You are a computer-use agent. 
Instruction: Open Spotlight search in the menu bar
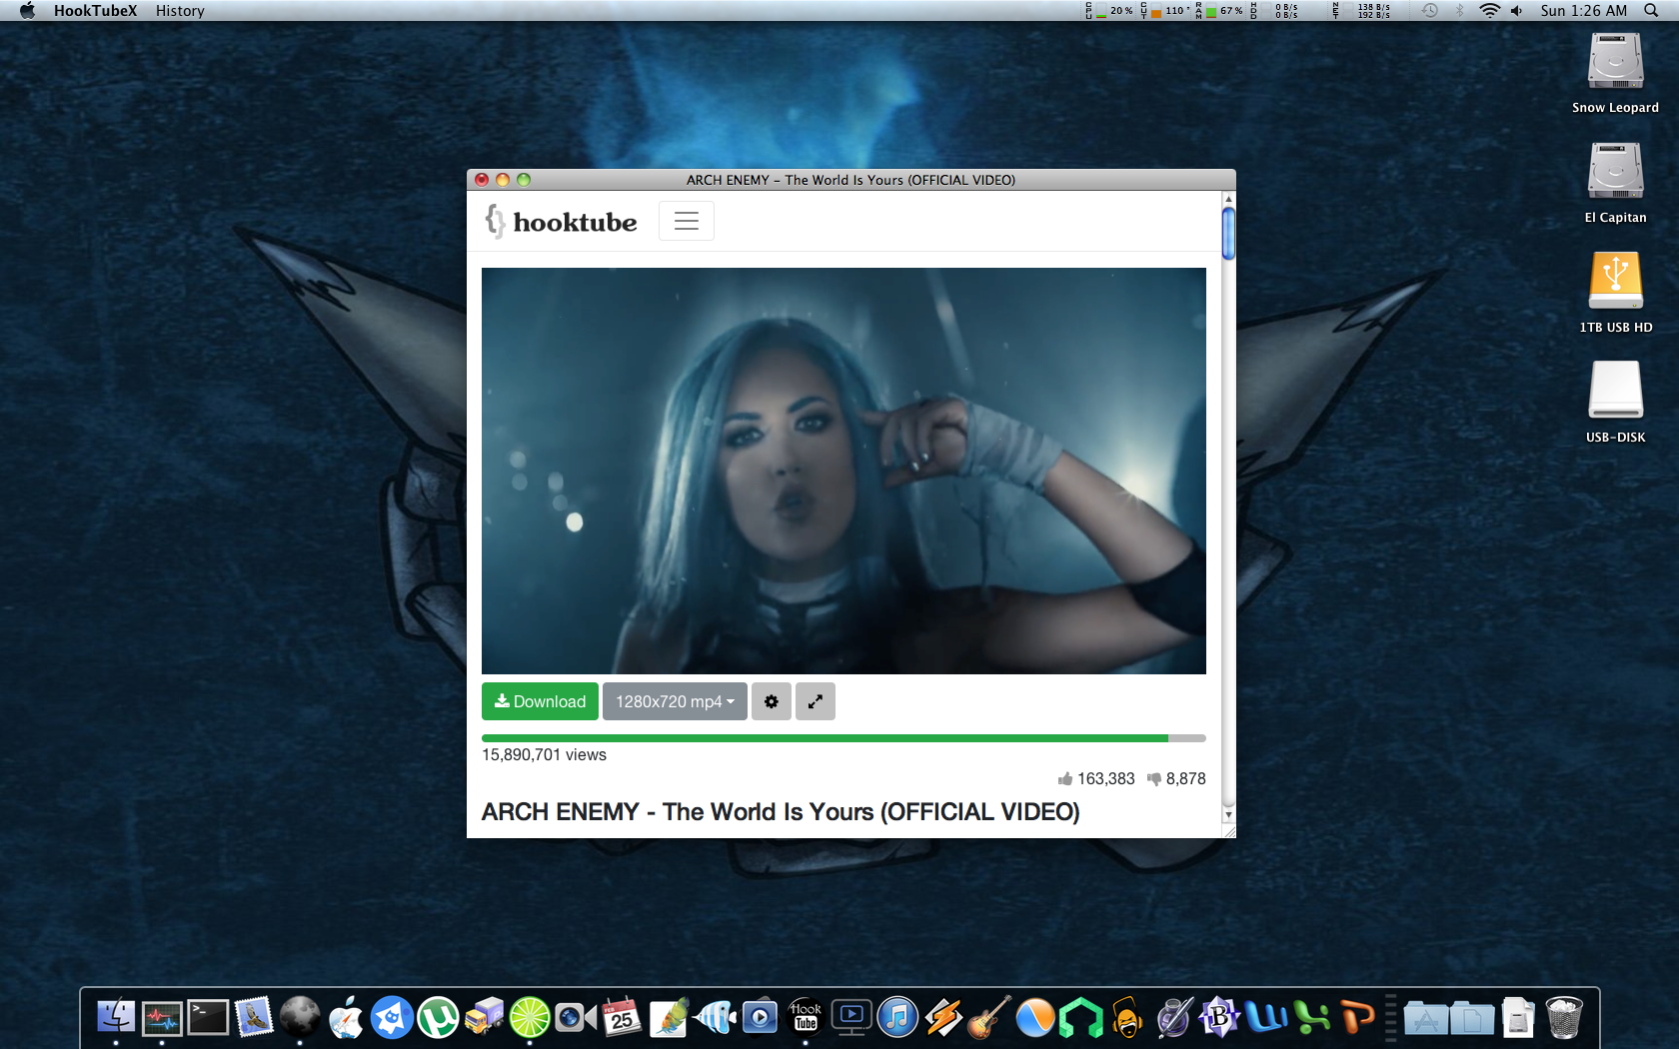(x=1651, y=11)
